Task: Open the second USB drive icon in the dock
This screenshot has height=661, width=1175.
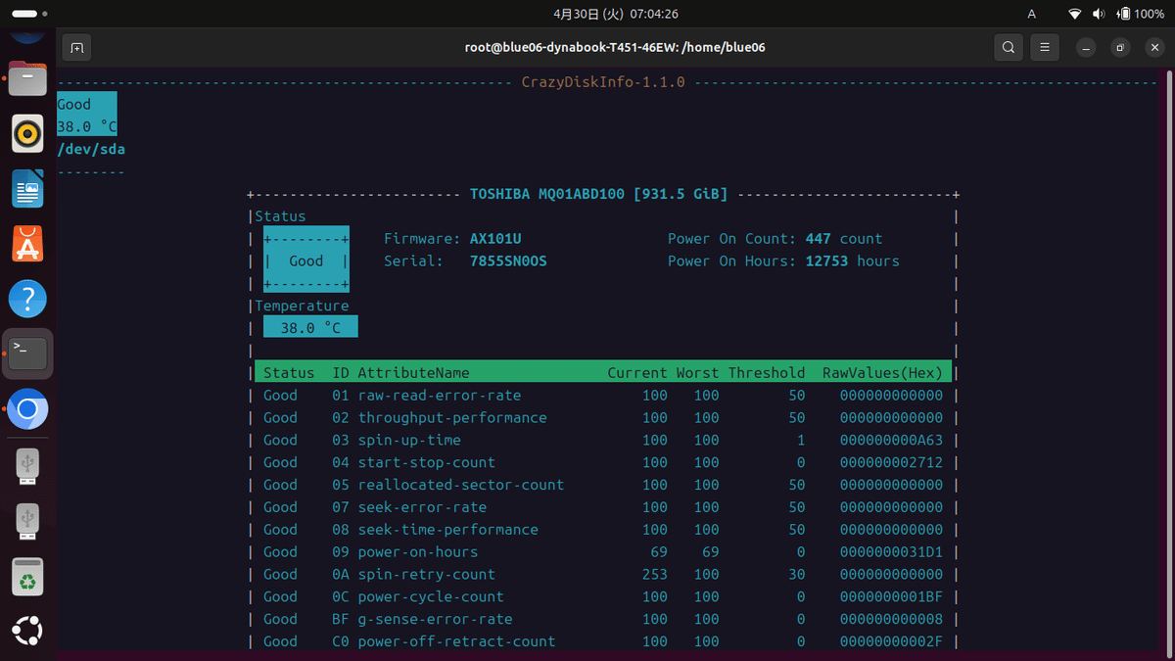Action: pos(26,522)
